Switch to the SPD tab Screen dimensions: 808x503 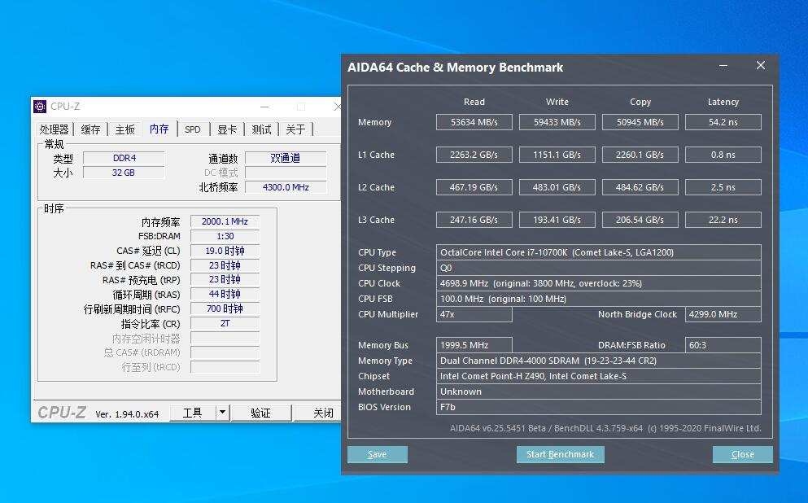pos(193,129)
